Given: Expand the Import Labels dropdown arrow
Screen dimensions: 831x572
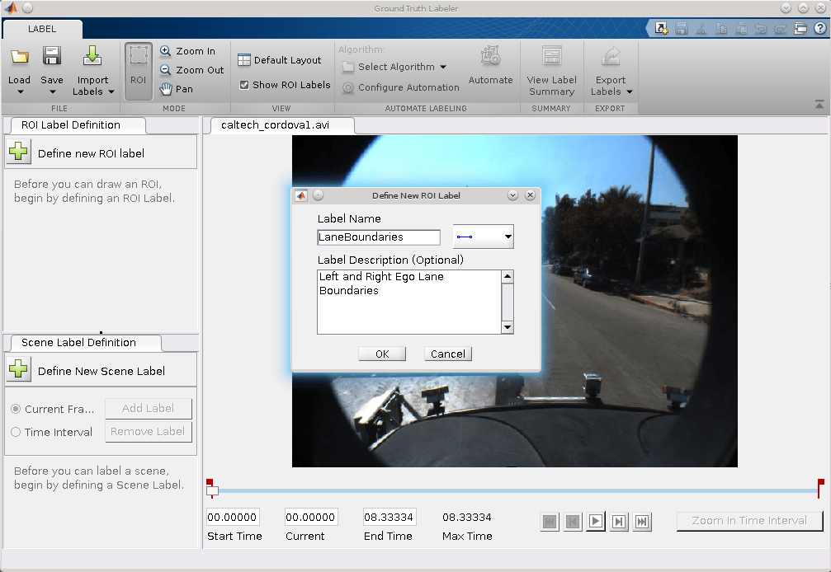Looking at the screenshot, I should coord(111,91).
